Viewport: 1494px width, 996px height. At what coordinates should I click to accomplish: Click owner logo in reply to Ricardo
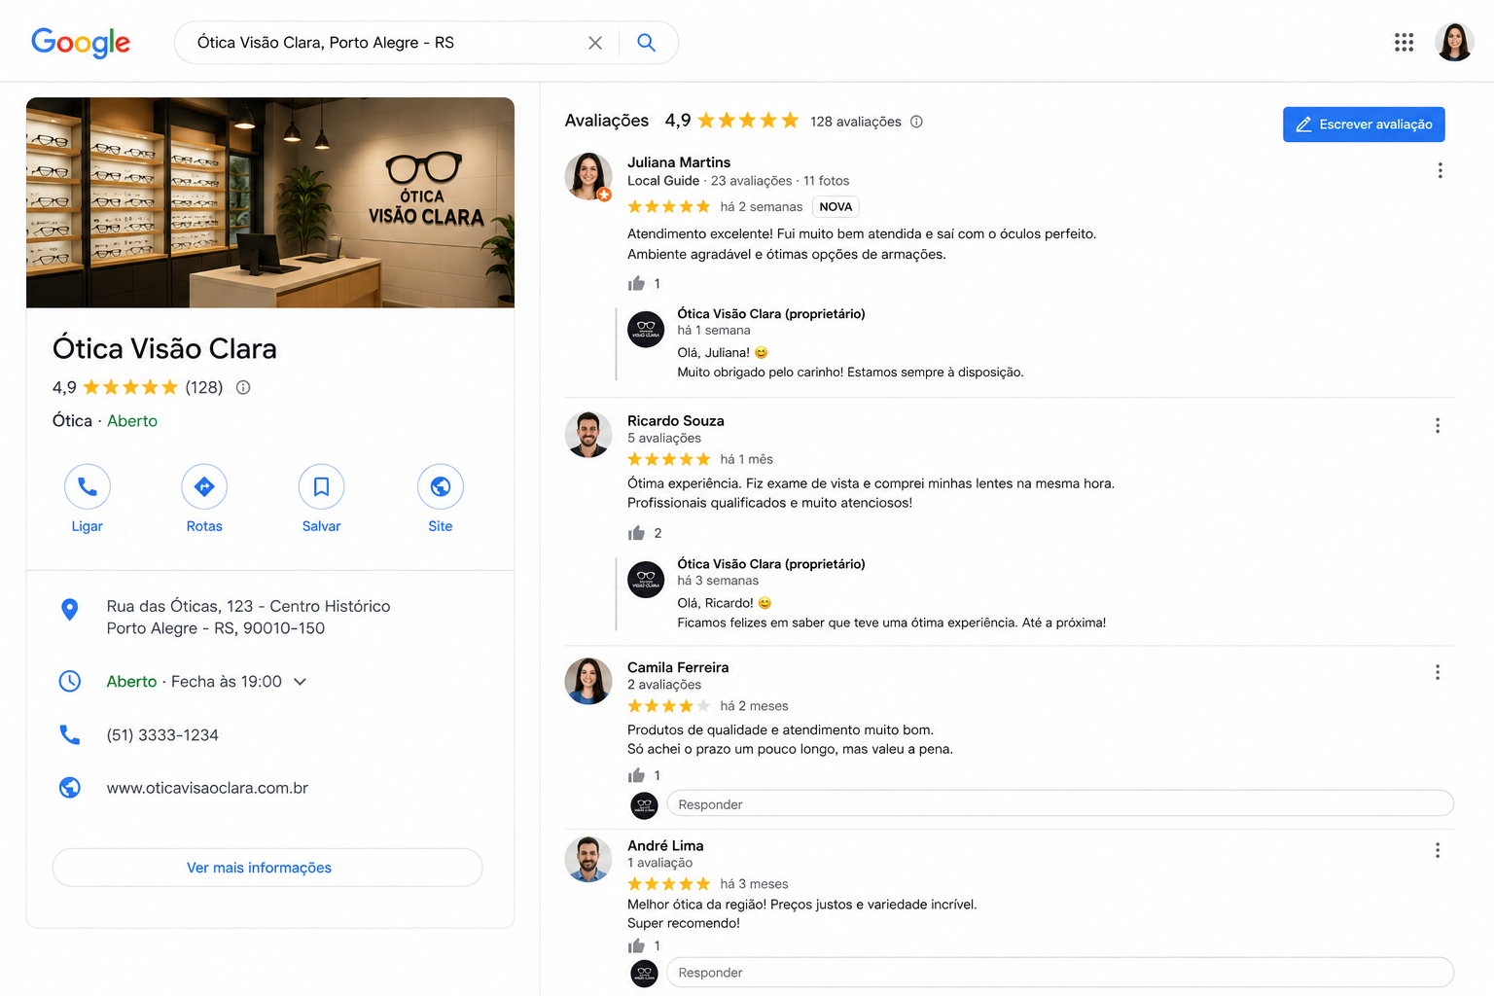(x=646, y=580)
